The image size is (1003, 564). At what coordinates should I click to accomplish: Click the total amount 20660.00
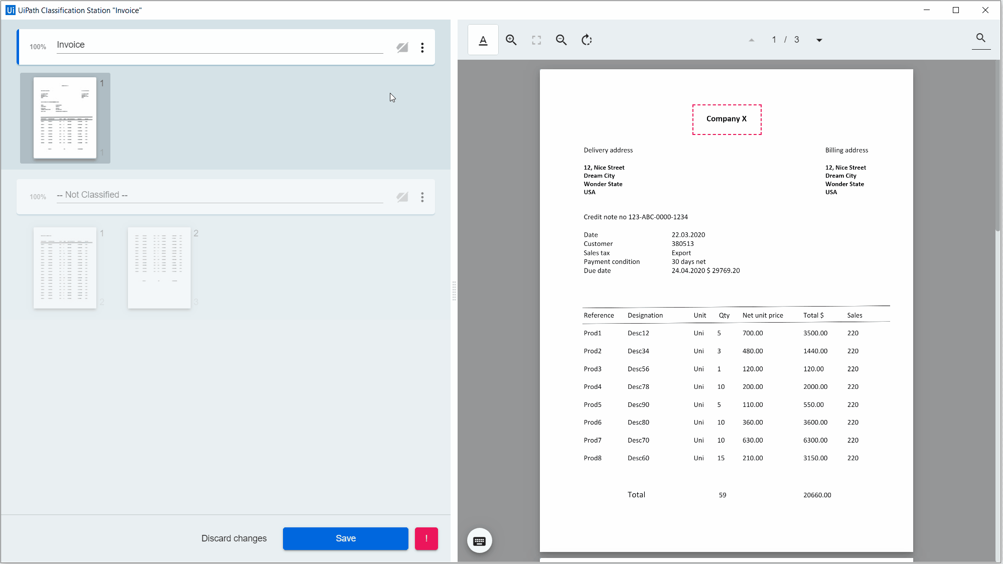coord(817,495)
